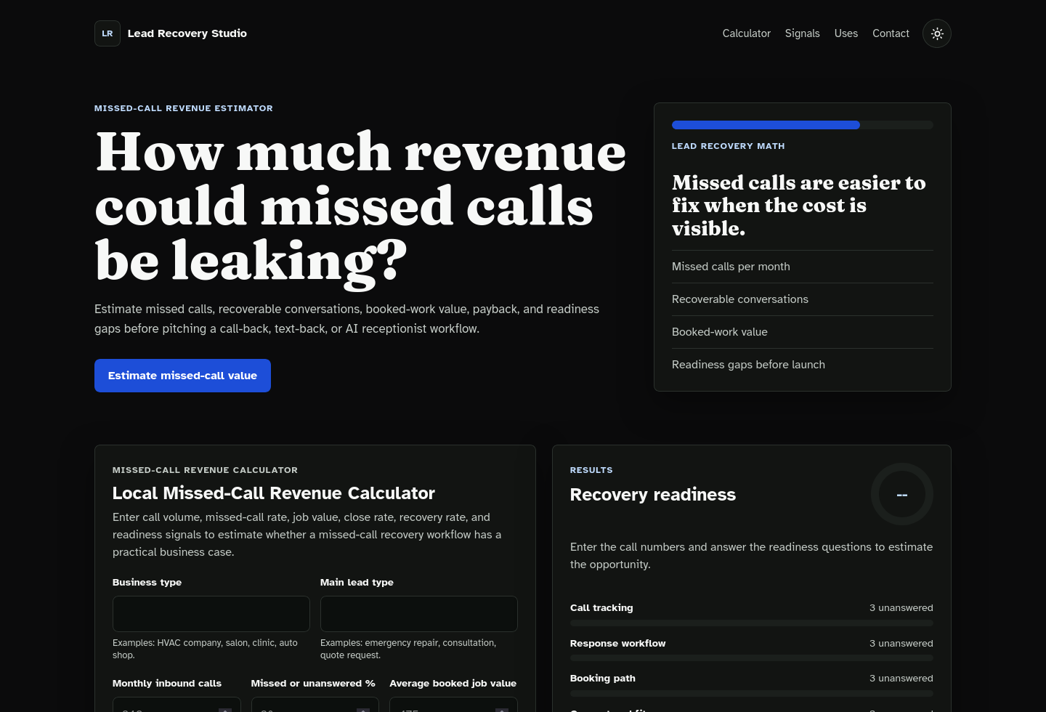
Task: Click the Call tracking progress bar
Action: [752, 623]
